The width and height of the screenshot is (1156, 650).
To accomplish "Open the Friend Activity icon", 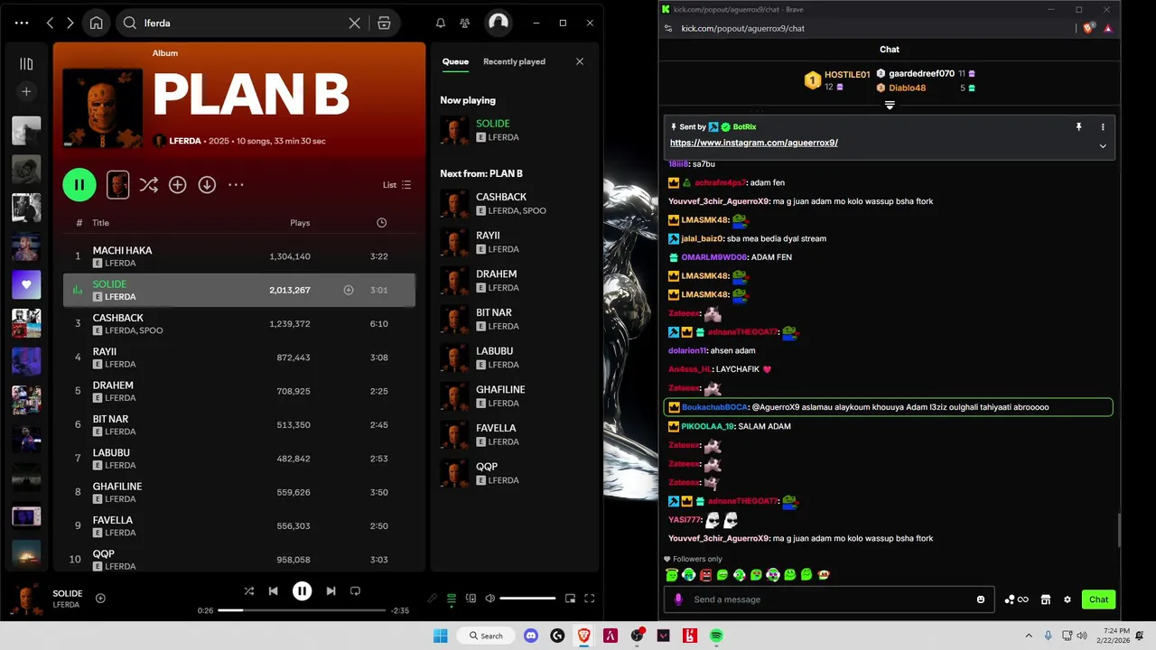I will (464, 23).
